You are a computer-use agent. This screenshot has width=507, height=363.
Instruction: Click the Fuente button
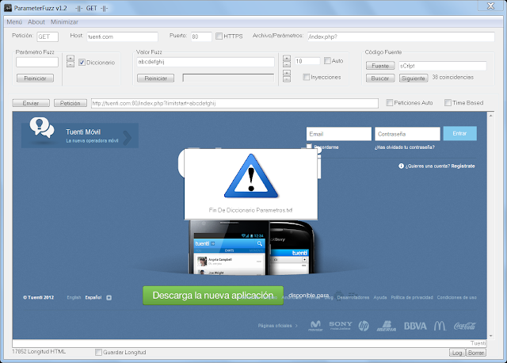click(x=380, y=66)
